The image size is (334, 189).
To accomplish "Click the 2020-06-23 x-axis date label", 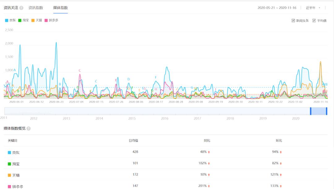I will (56, 102).
